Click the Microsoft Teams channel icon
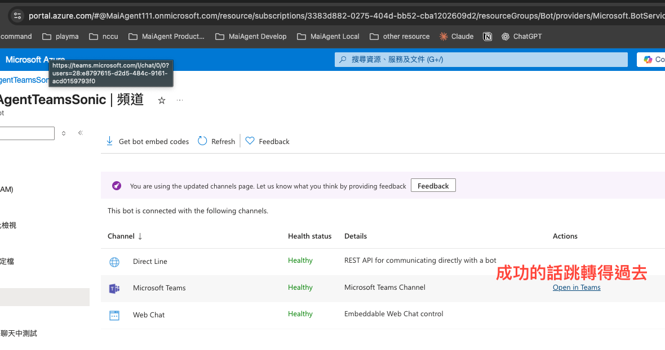Screen dimensions: 665x350 coord(114,289)
